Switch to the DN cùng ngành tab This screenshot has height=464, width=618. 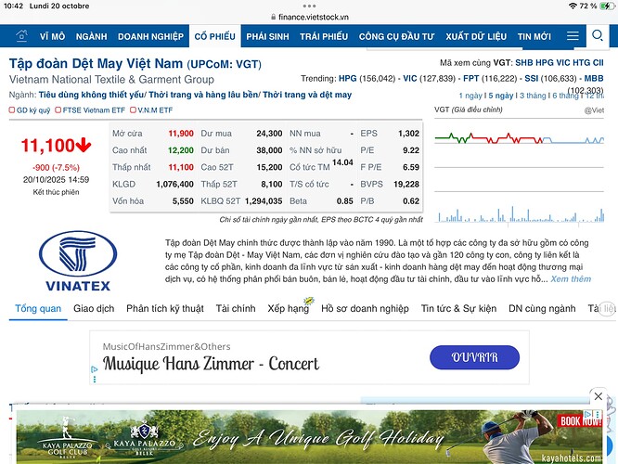(x=542, y=308)
